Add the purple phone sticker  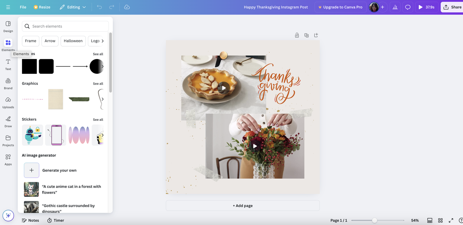(x=56, y=135)
